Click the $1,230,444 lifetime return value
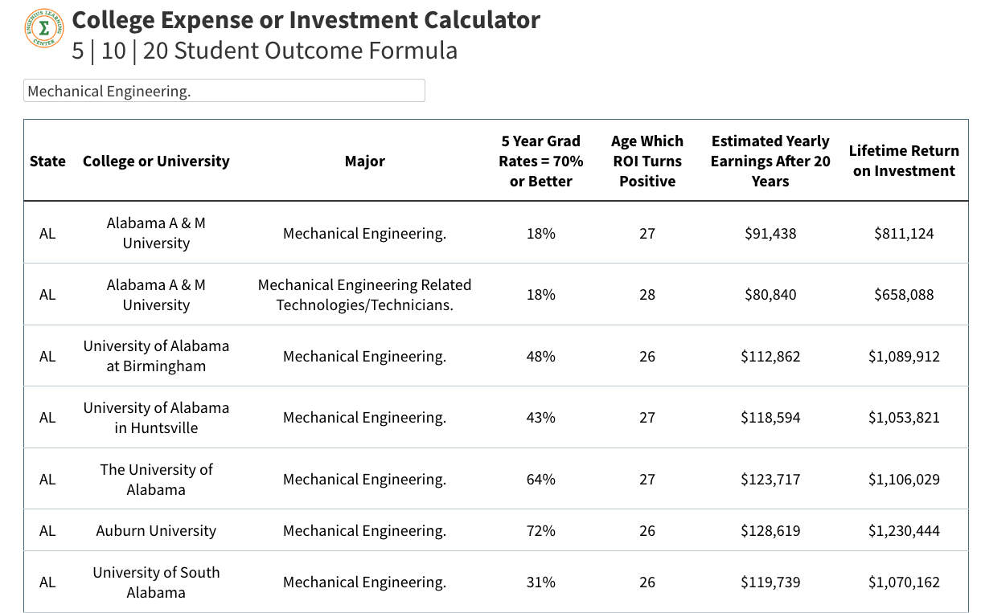The height and width of the screenshot is (613, 981). coord(904,531)
